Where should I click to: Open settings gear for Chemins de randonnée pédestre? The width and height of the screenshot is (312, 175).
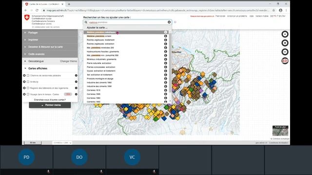[76, 76]
